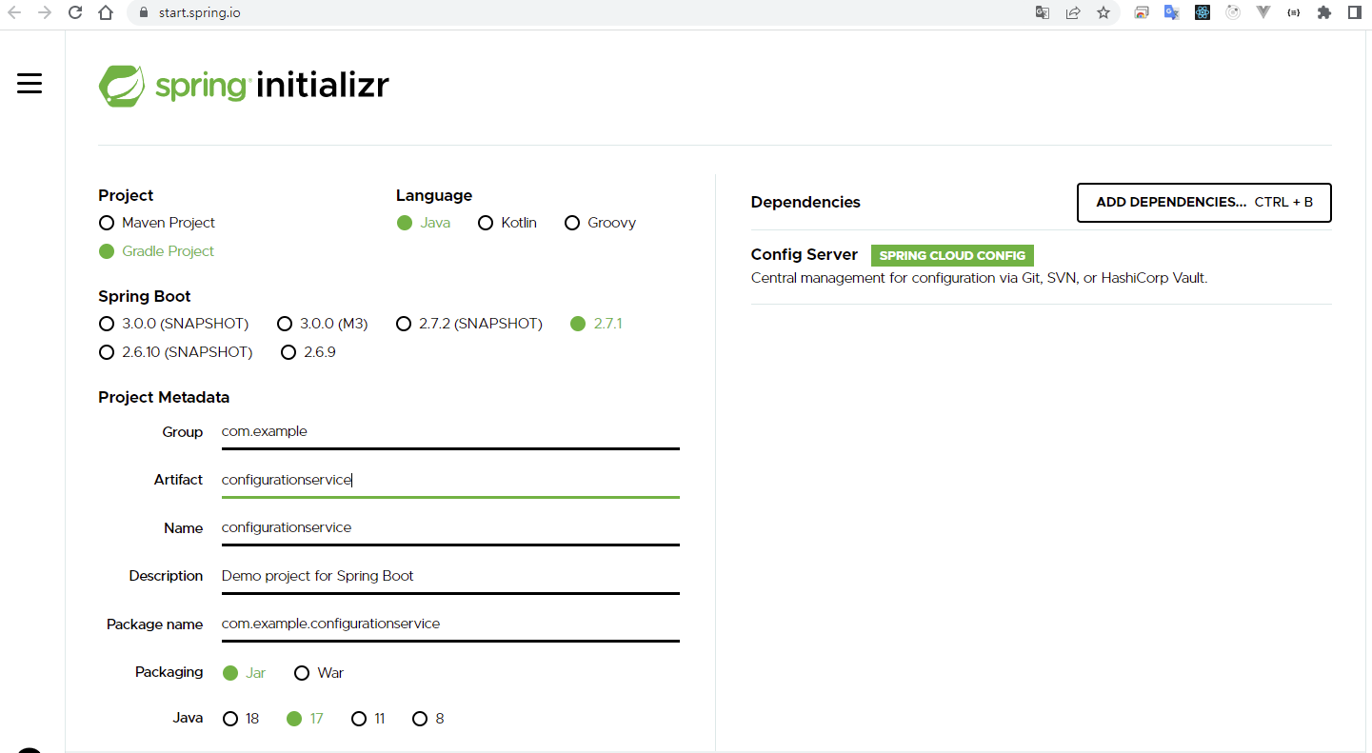This screenshot has height=753, width=1372.
Task: Select Java version 18
Action: [241, 719]
